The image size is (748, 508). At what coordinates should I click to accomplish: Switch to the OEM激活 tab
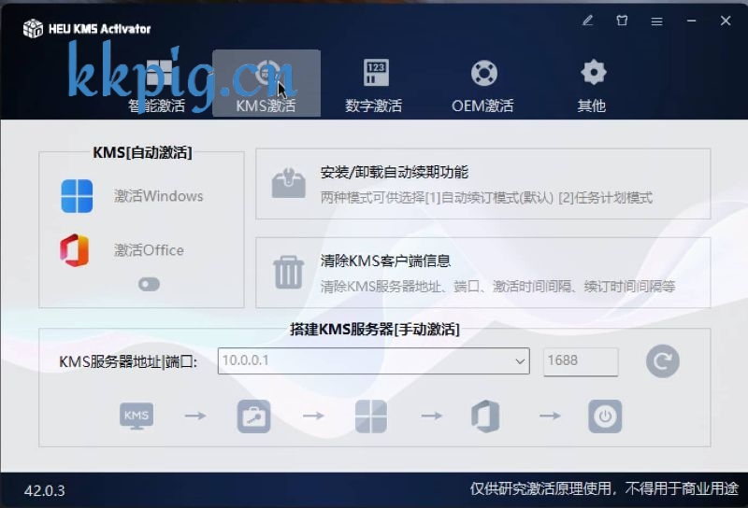point(482,83)
